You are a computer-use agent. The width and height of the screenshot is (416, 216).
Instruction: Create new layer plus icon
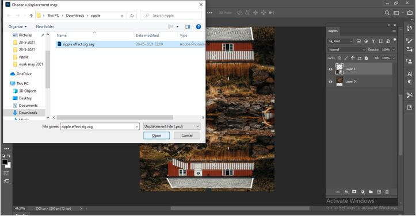[x=379, y=192]
